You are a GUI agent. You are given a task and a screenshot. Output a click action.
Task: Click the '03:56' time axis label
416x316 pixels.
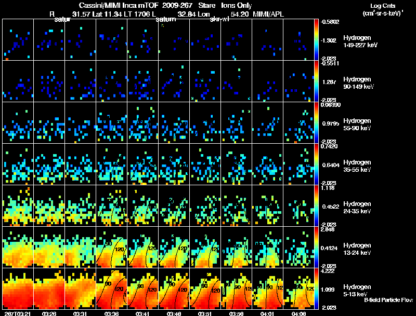click(x=236, y=313)
